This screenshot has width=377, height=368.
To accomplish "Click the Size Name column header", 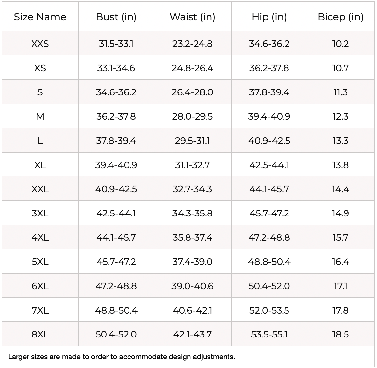I will click(x=40, y=17).
